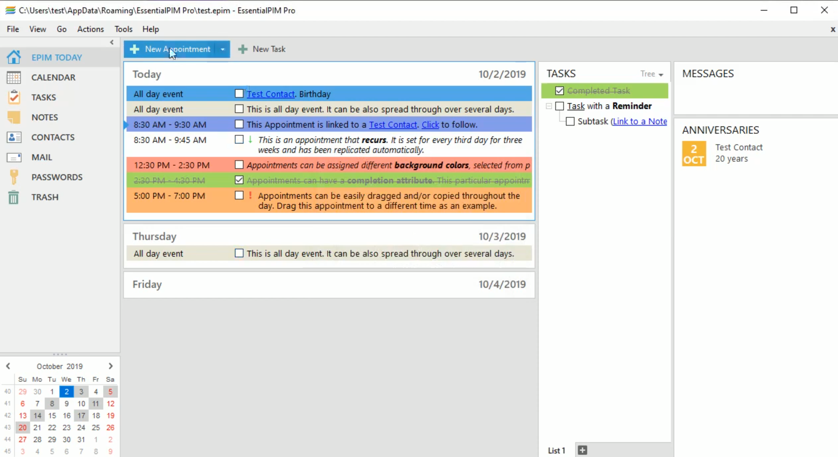Collapse the Task with a Reminder subtasks
Image resolution: width=838 pixels, height=457 pixels.
(x=550, y=106)
